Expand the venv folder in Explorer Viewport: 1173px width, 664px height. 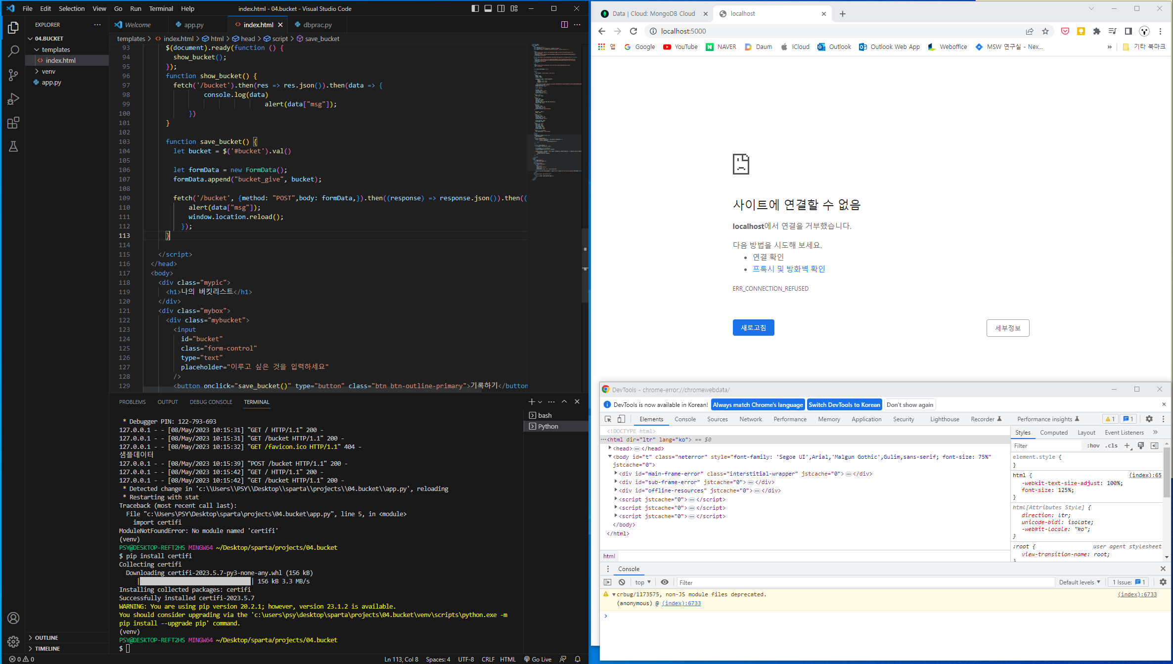(x=37, y=71)
